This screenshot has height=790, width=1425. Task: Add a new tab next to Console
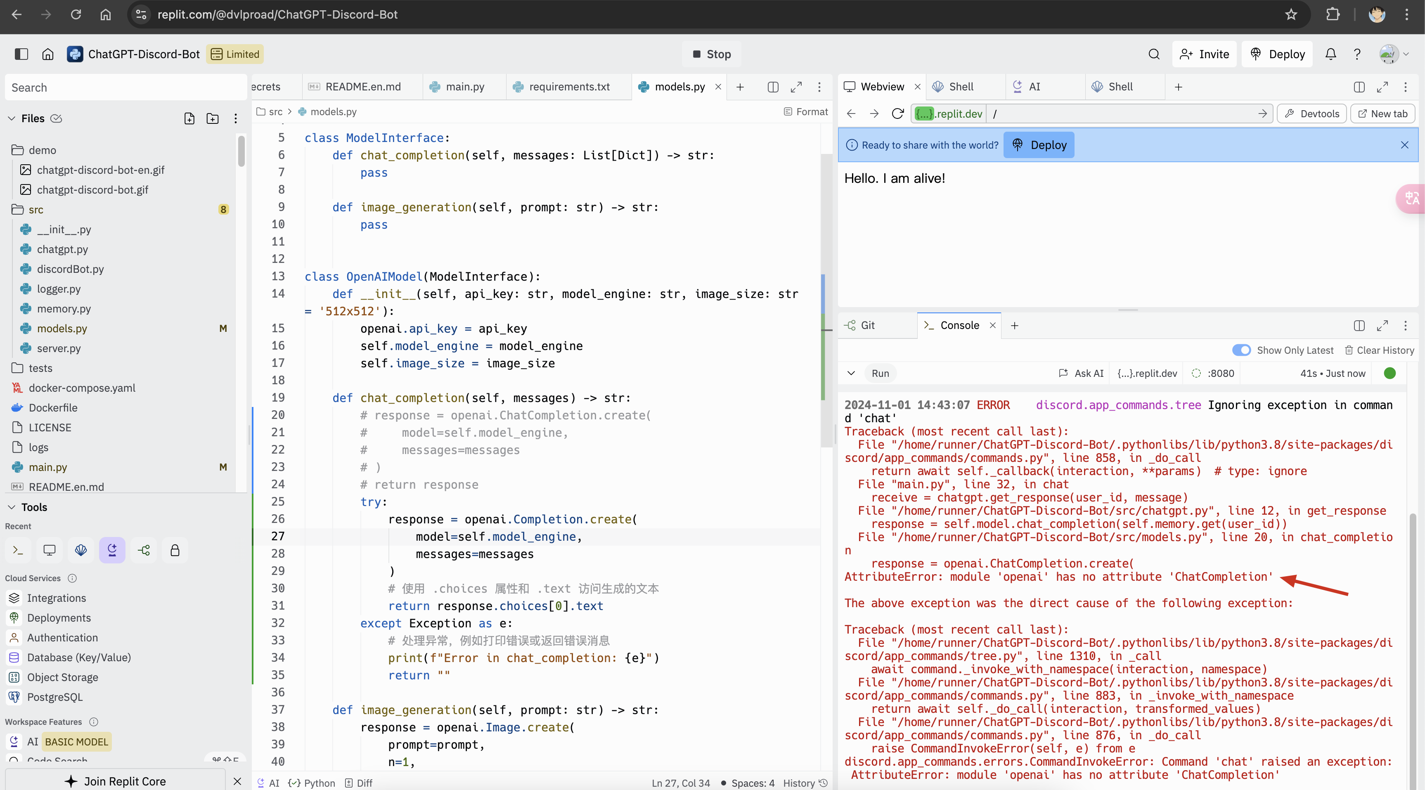tap(1015, 325)
